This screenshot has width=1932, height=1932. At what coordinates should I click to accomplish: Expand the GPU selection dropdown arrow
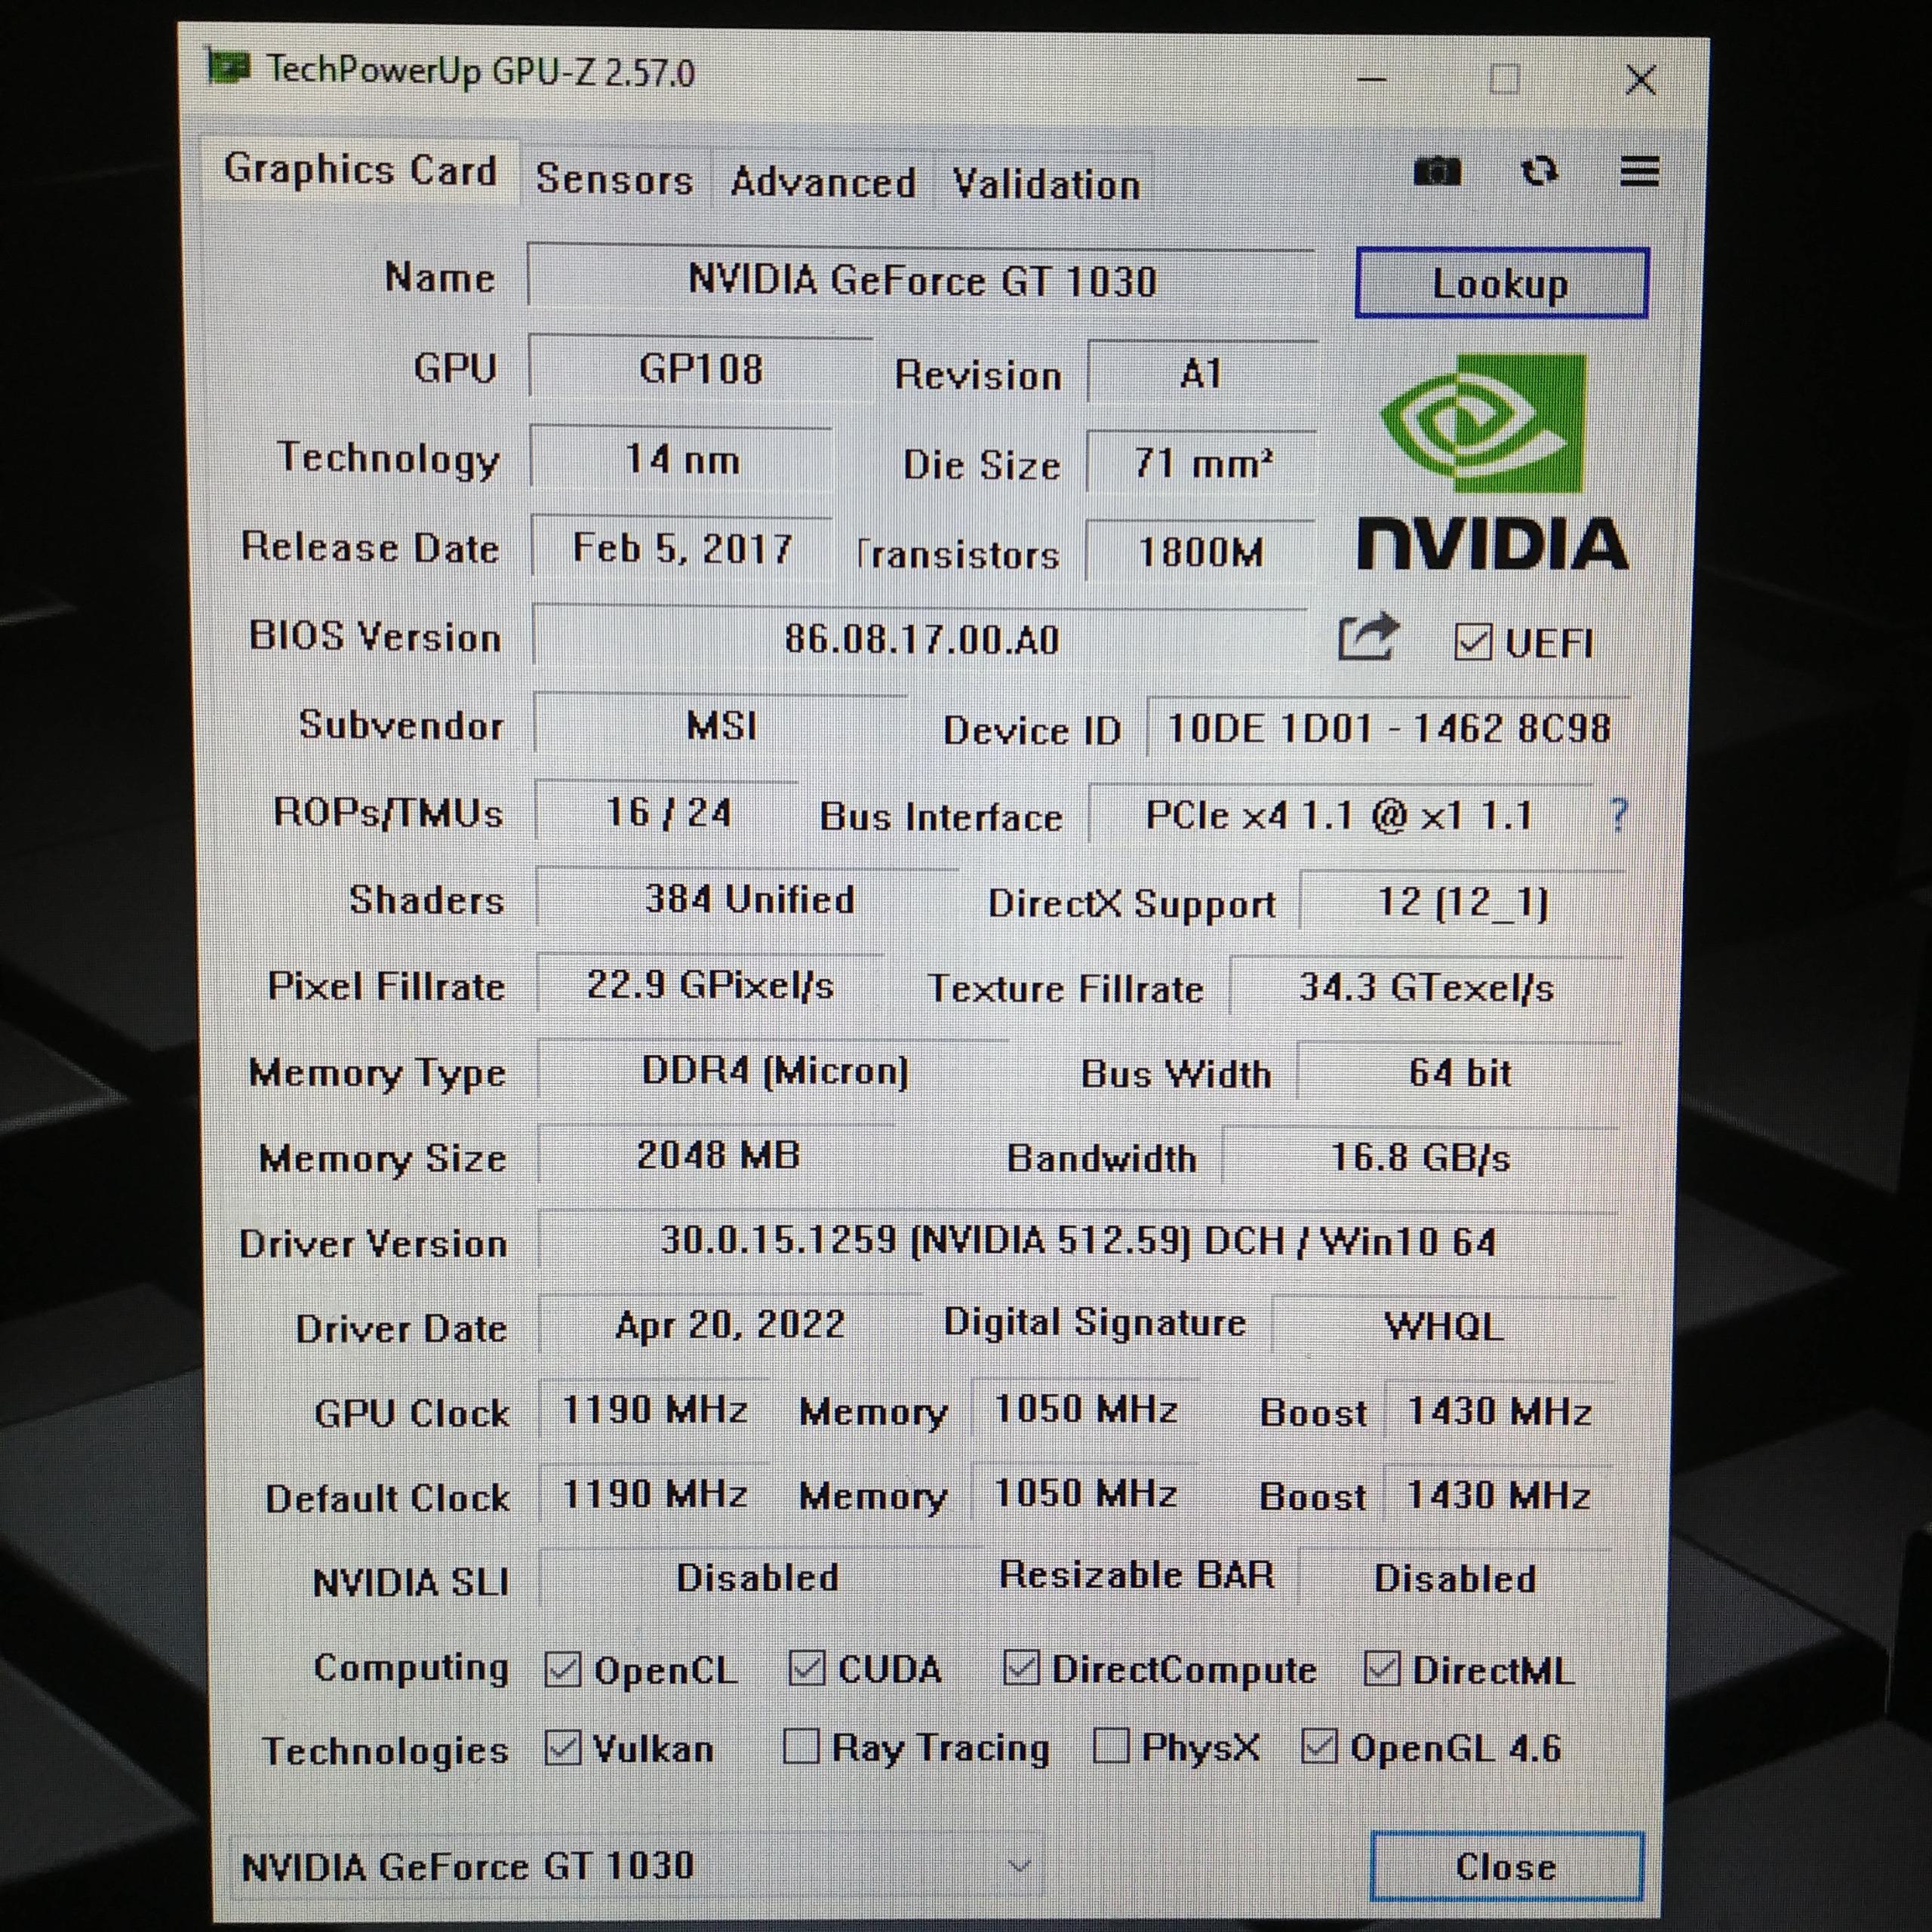(x=1019, y=1866)
